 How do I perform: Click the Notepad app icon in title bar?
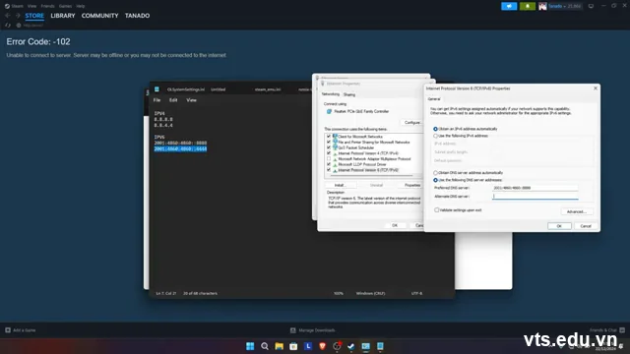(157, 89)
